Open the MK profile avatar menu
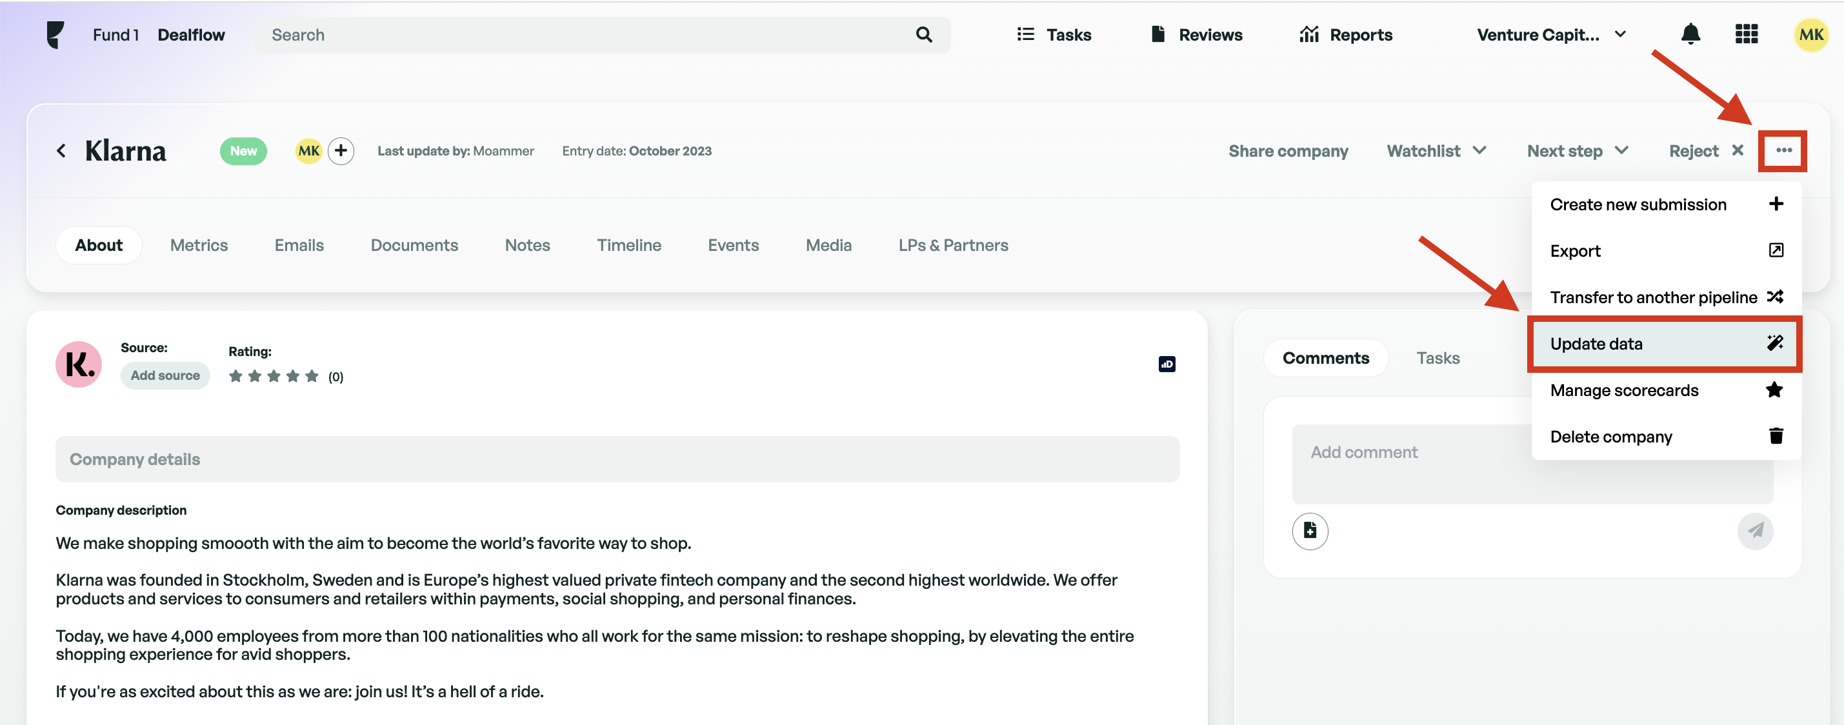Screen dimensions: 1844x725 click(1810, 34)
